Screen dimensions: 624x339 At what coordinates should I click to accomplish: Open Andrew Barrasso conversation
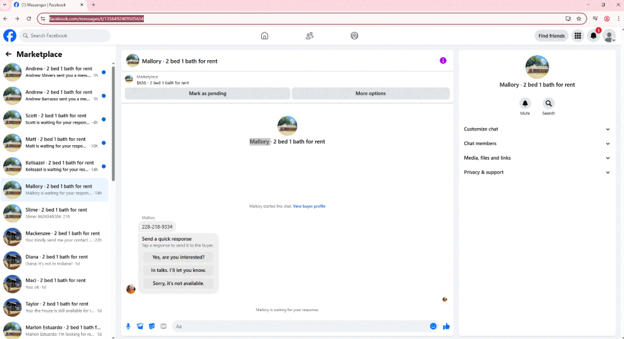(x=55, y=96)
